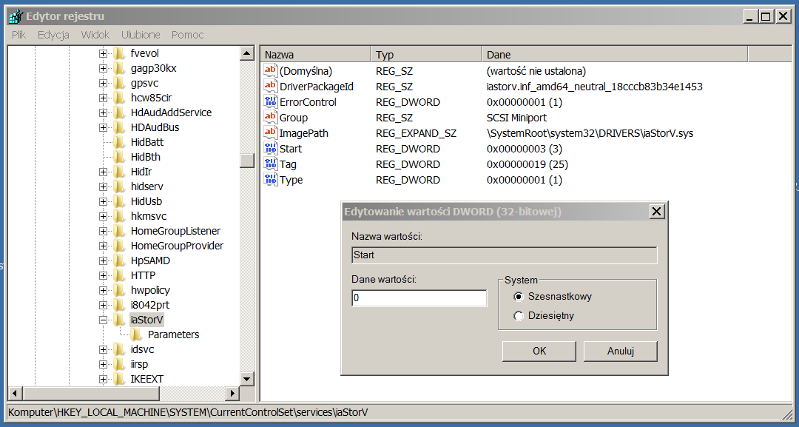Viewport: 799px width, 427px height.
Task: Click the Registry Editor title bar icon
Action: 15,16
